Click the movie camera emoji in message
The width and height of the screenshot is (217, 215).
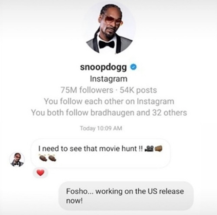tap(149, 149)
